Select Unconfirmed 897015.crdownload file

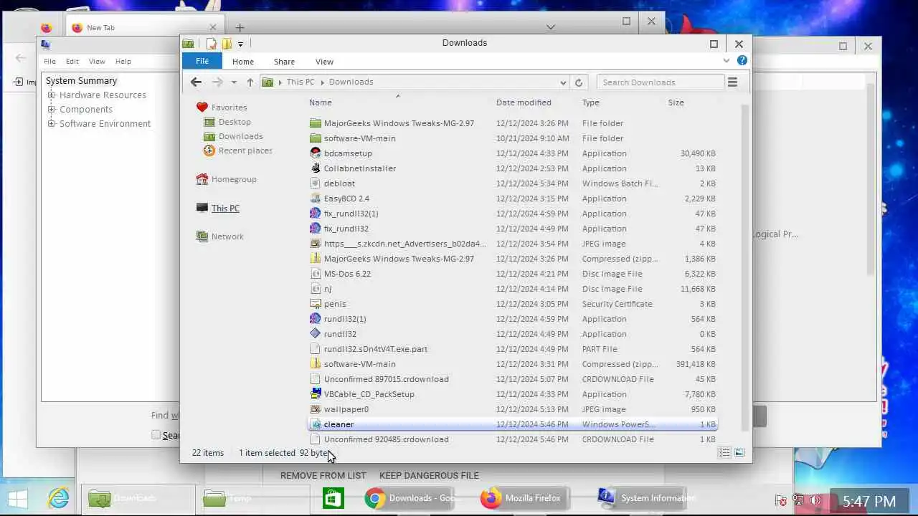(512, 379)
